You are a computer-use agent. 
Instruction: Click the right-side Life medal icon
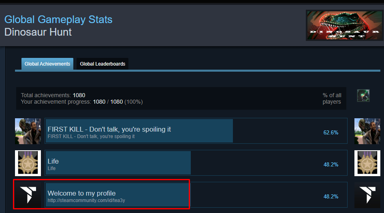[x=367, y=163]
